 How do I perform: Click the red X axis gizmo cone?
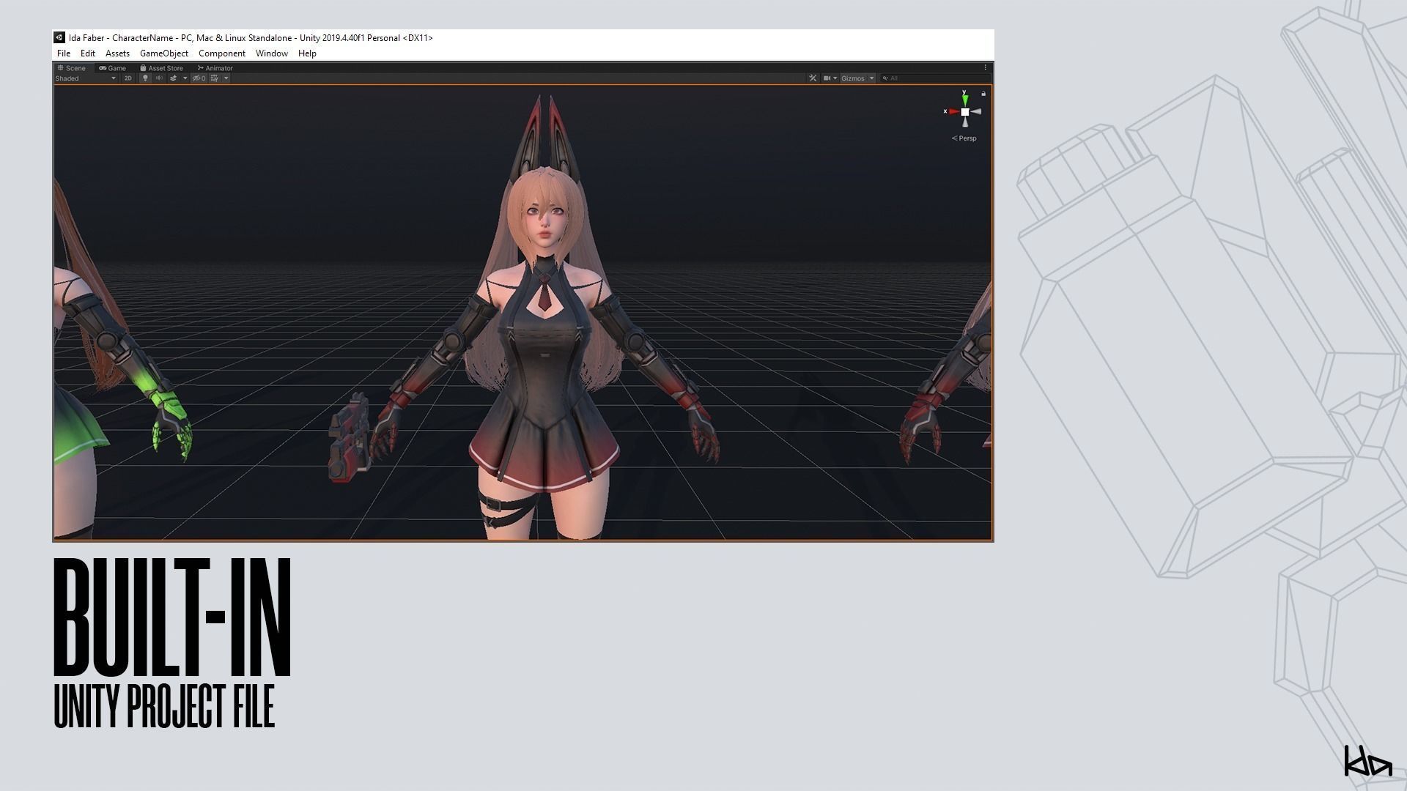click(x=953, y=112)
